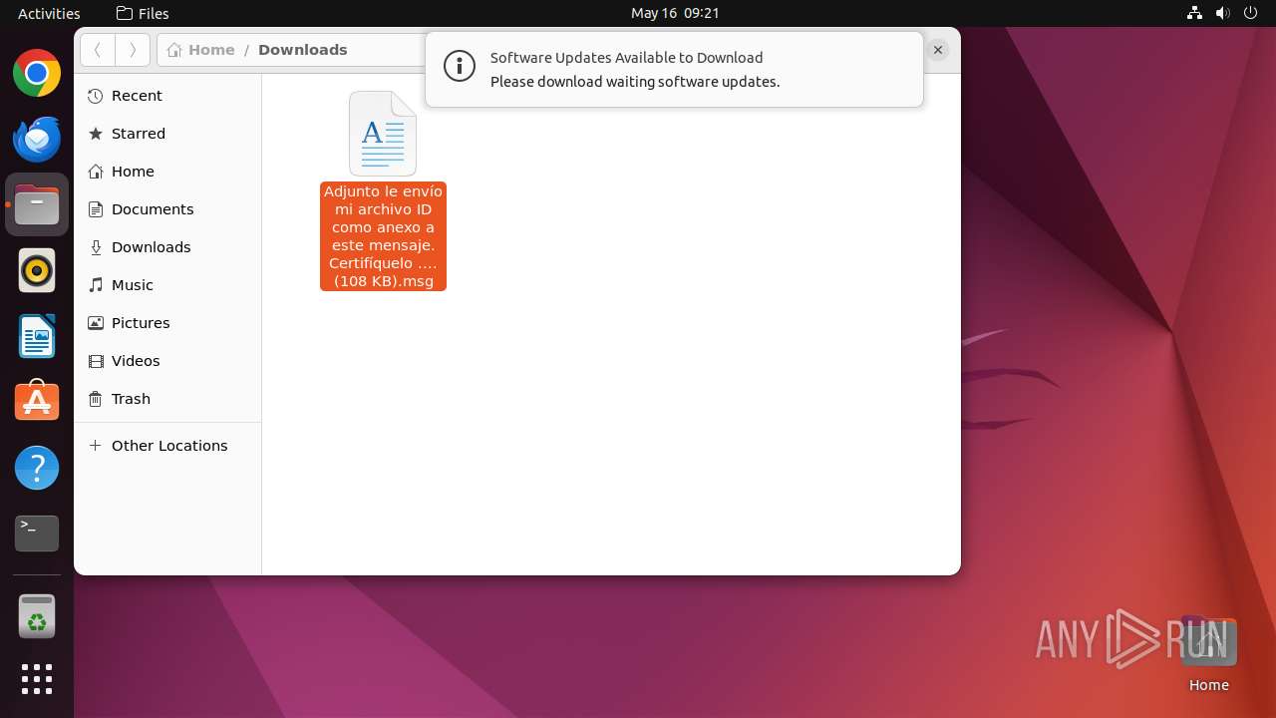Open Music in the sidebar
This screenshot has height=718, width=1276.
pyautogui.click(x=167, y=285)
